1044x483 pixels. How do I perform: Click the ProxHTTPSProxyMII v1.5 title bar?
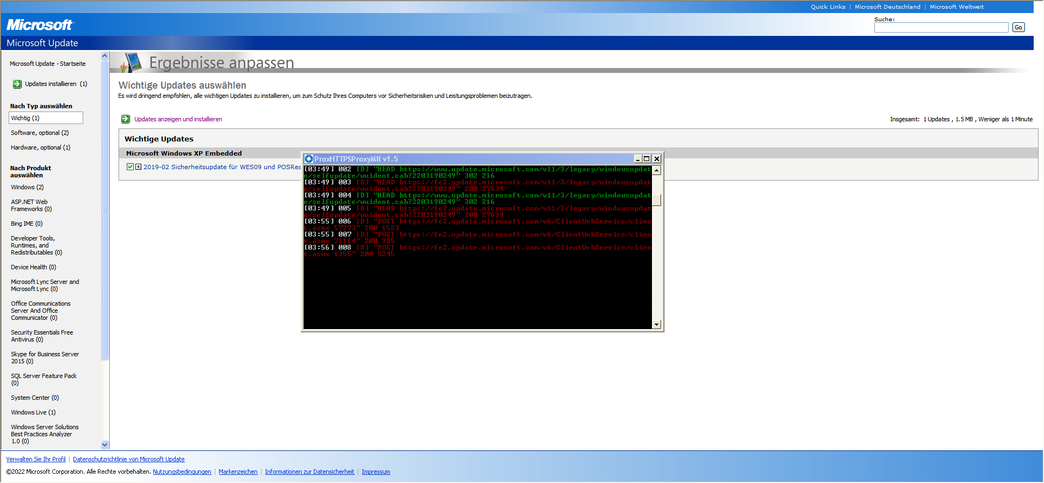(x=482, y=159)
